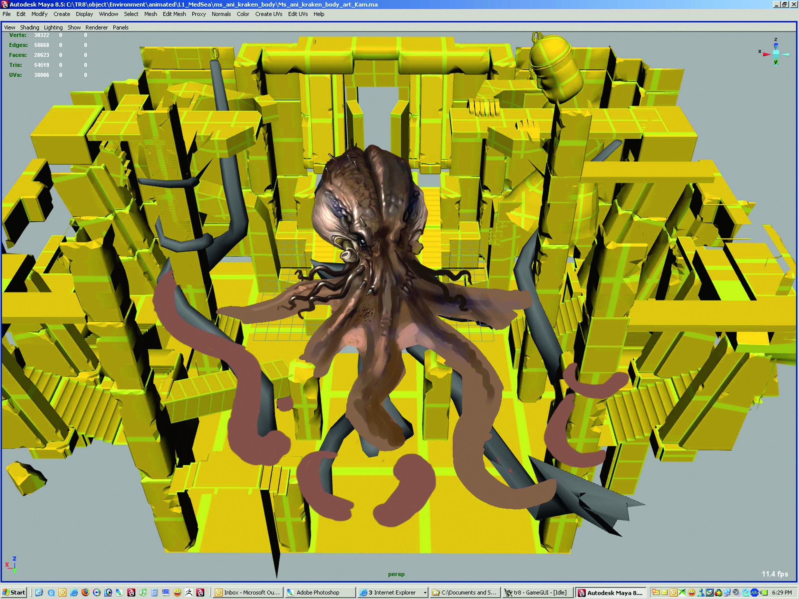The height and width of the screenshot is (599, 799).
Task: Switch to Adobe Photoshop taskbar button
Action: point(318,593)
